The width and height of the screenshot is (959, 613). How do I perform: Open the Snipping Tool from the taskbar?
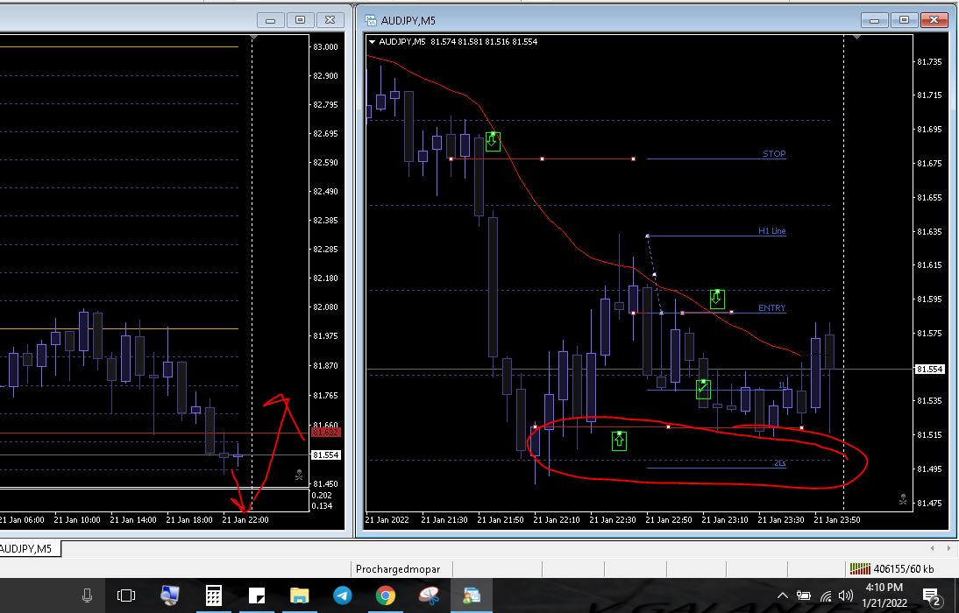click(x=429, y=595)
